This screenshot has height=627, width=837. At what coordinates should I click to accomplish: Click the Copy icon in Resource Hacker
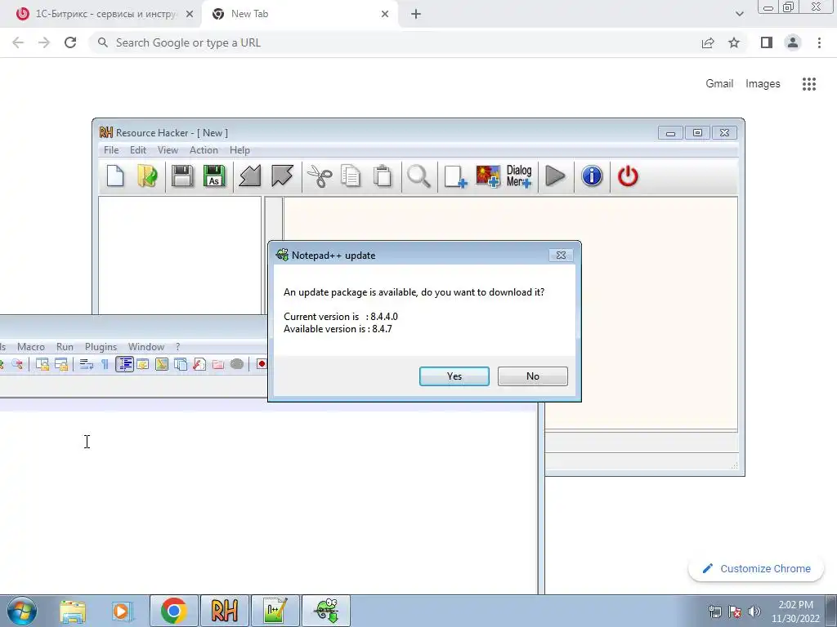point(351,176)
